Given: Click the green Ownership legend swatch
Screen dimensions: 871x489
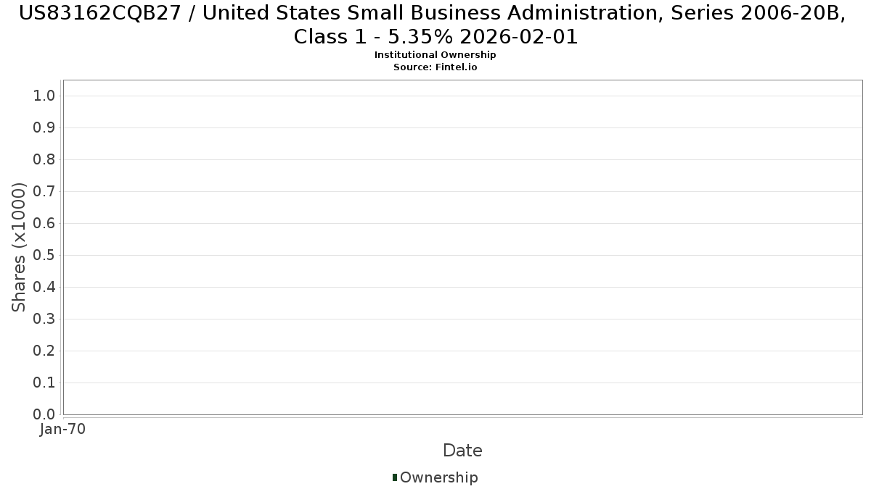Looking at the screenshot, I should point(395,477).
